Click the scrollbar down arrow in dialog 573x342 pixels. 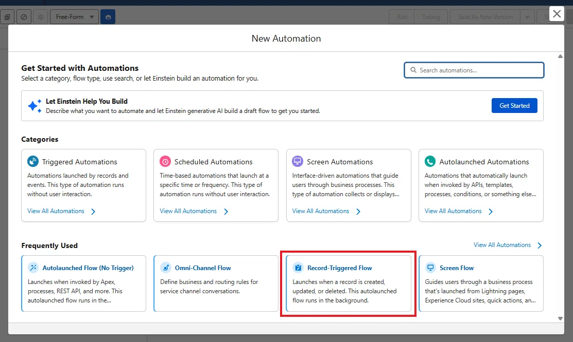click(x=560, y=318)
